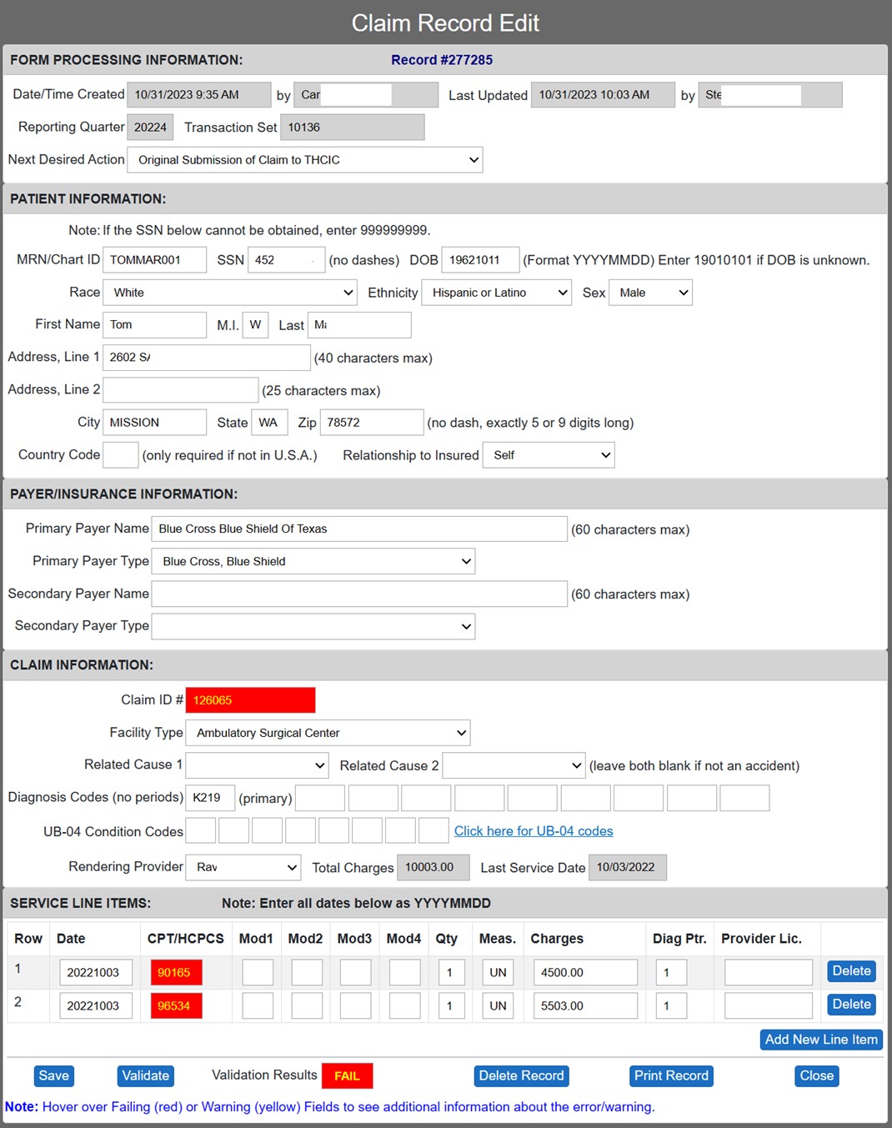
Task: Click the Last Updated date field
Action: (603, 95)
